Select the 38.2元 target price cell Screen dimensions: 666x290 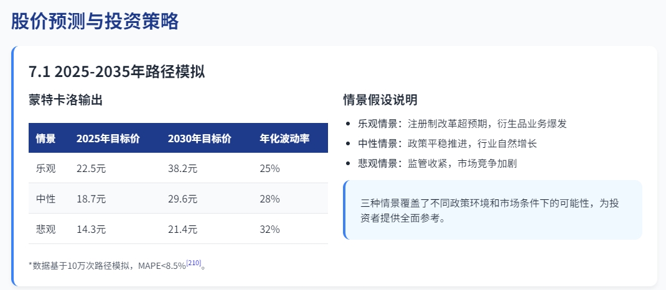(x=182, y=168)
